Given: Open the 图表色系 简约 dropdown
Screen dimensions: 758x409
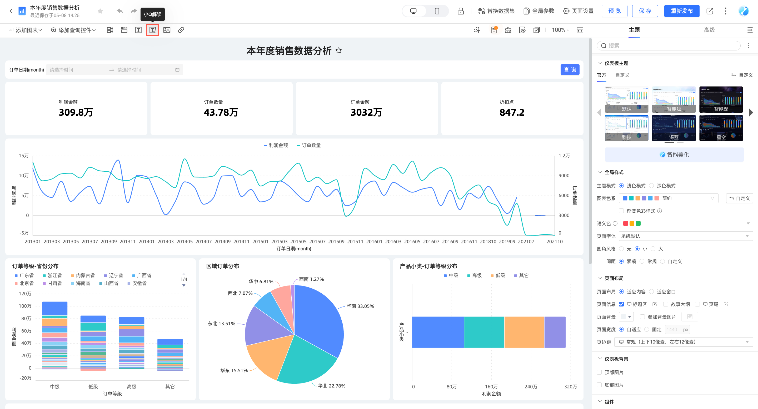Looking at the screenshot, I should pyautogui.click(x=669, y=198).
